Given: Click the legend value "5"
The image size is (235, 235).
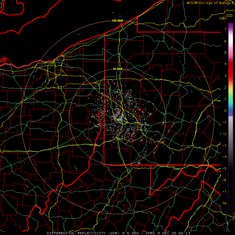Looking at the screenshot, I should coord(225,52).
